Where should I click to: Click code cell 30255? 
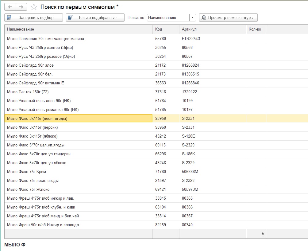(166, 47)
